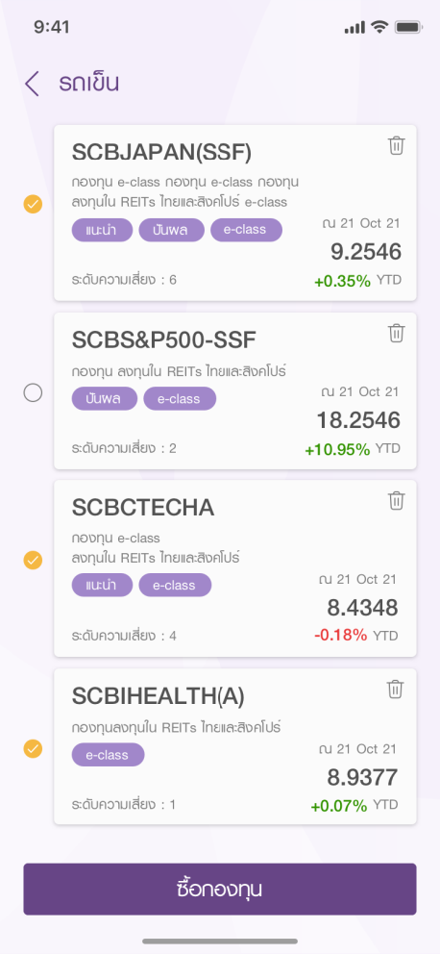The width and height of the screenshot is (440, 954).
Task: Tap the ซื้อกองทุน purchase button
Action: (x=220, y=889)
